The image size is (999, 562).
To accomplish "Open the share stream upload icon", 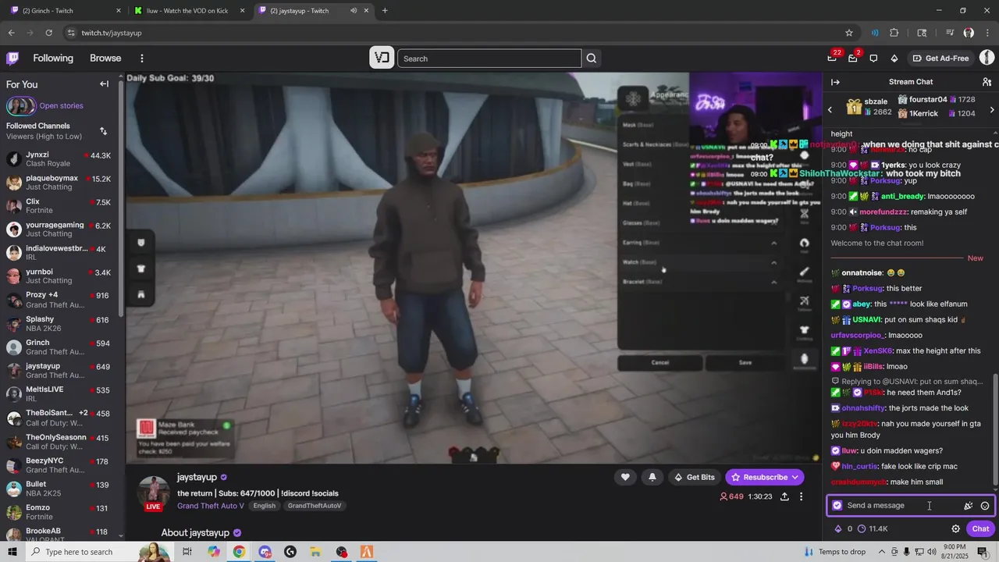I will tap(784, 496).
